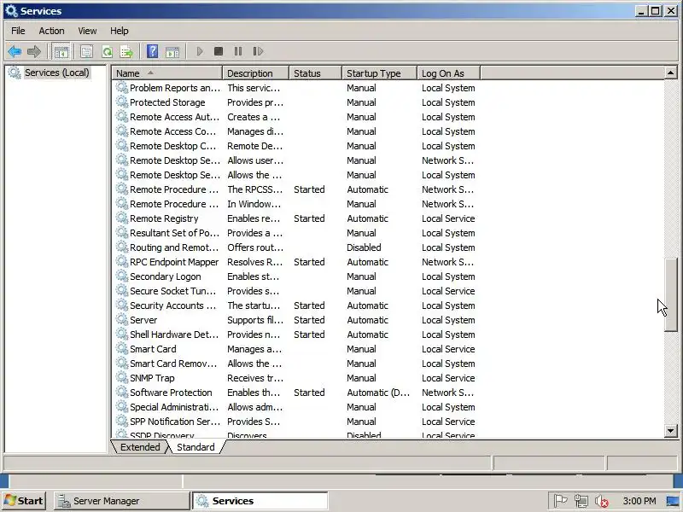683x512 pixels.
Task: Sort by the Description column header
Action: click(x=255, y=73)
